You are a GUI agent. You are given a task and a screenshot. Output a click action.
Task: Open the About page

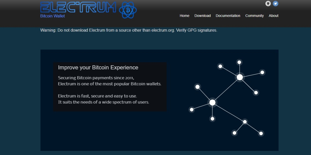click(x=274, y=16)
